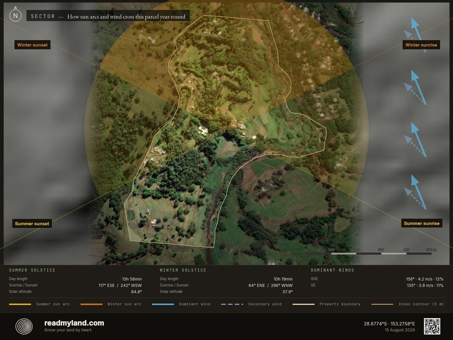
Task: Select the Winter sunrise label
Action: 421,45
